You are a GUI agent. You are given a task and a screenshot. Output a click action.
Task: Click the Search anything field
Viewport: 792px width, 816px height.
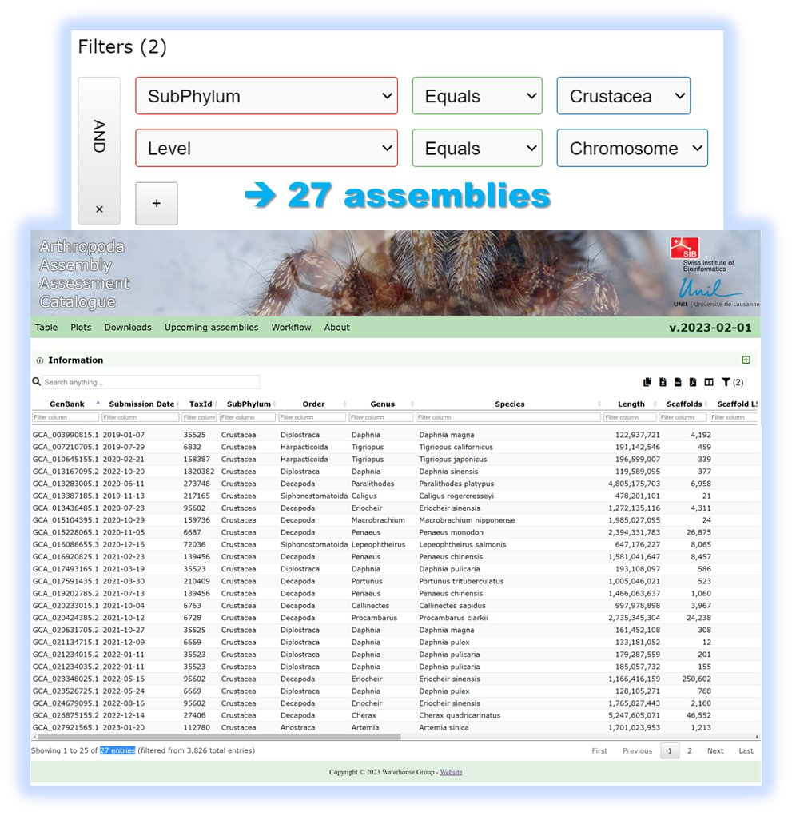click(x=151, y=382)
